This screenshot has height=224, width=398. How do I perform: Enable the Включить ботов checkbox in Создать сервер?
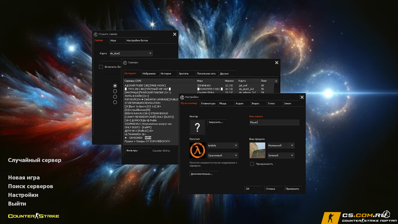tap(101, 67)
